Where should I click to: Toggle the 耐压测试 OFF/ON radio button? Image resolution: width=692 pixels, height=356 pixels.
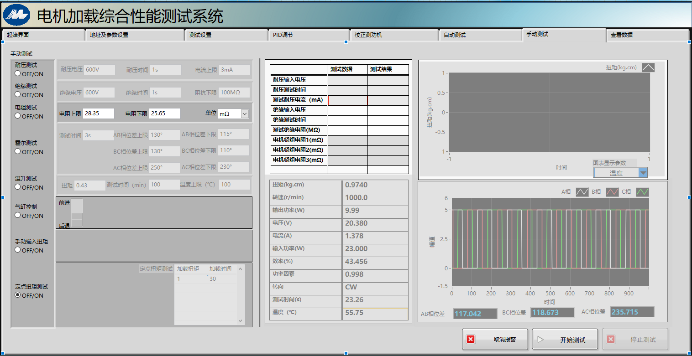(18, 73)
